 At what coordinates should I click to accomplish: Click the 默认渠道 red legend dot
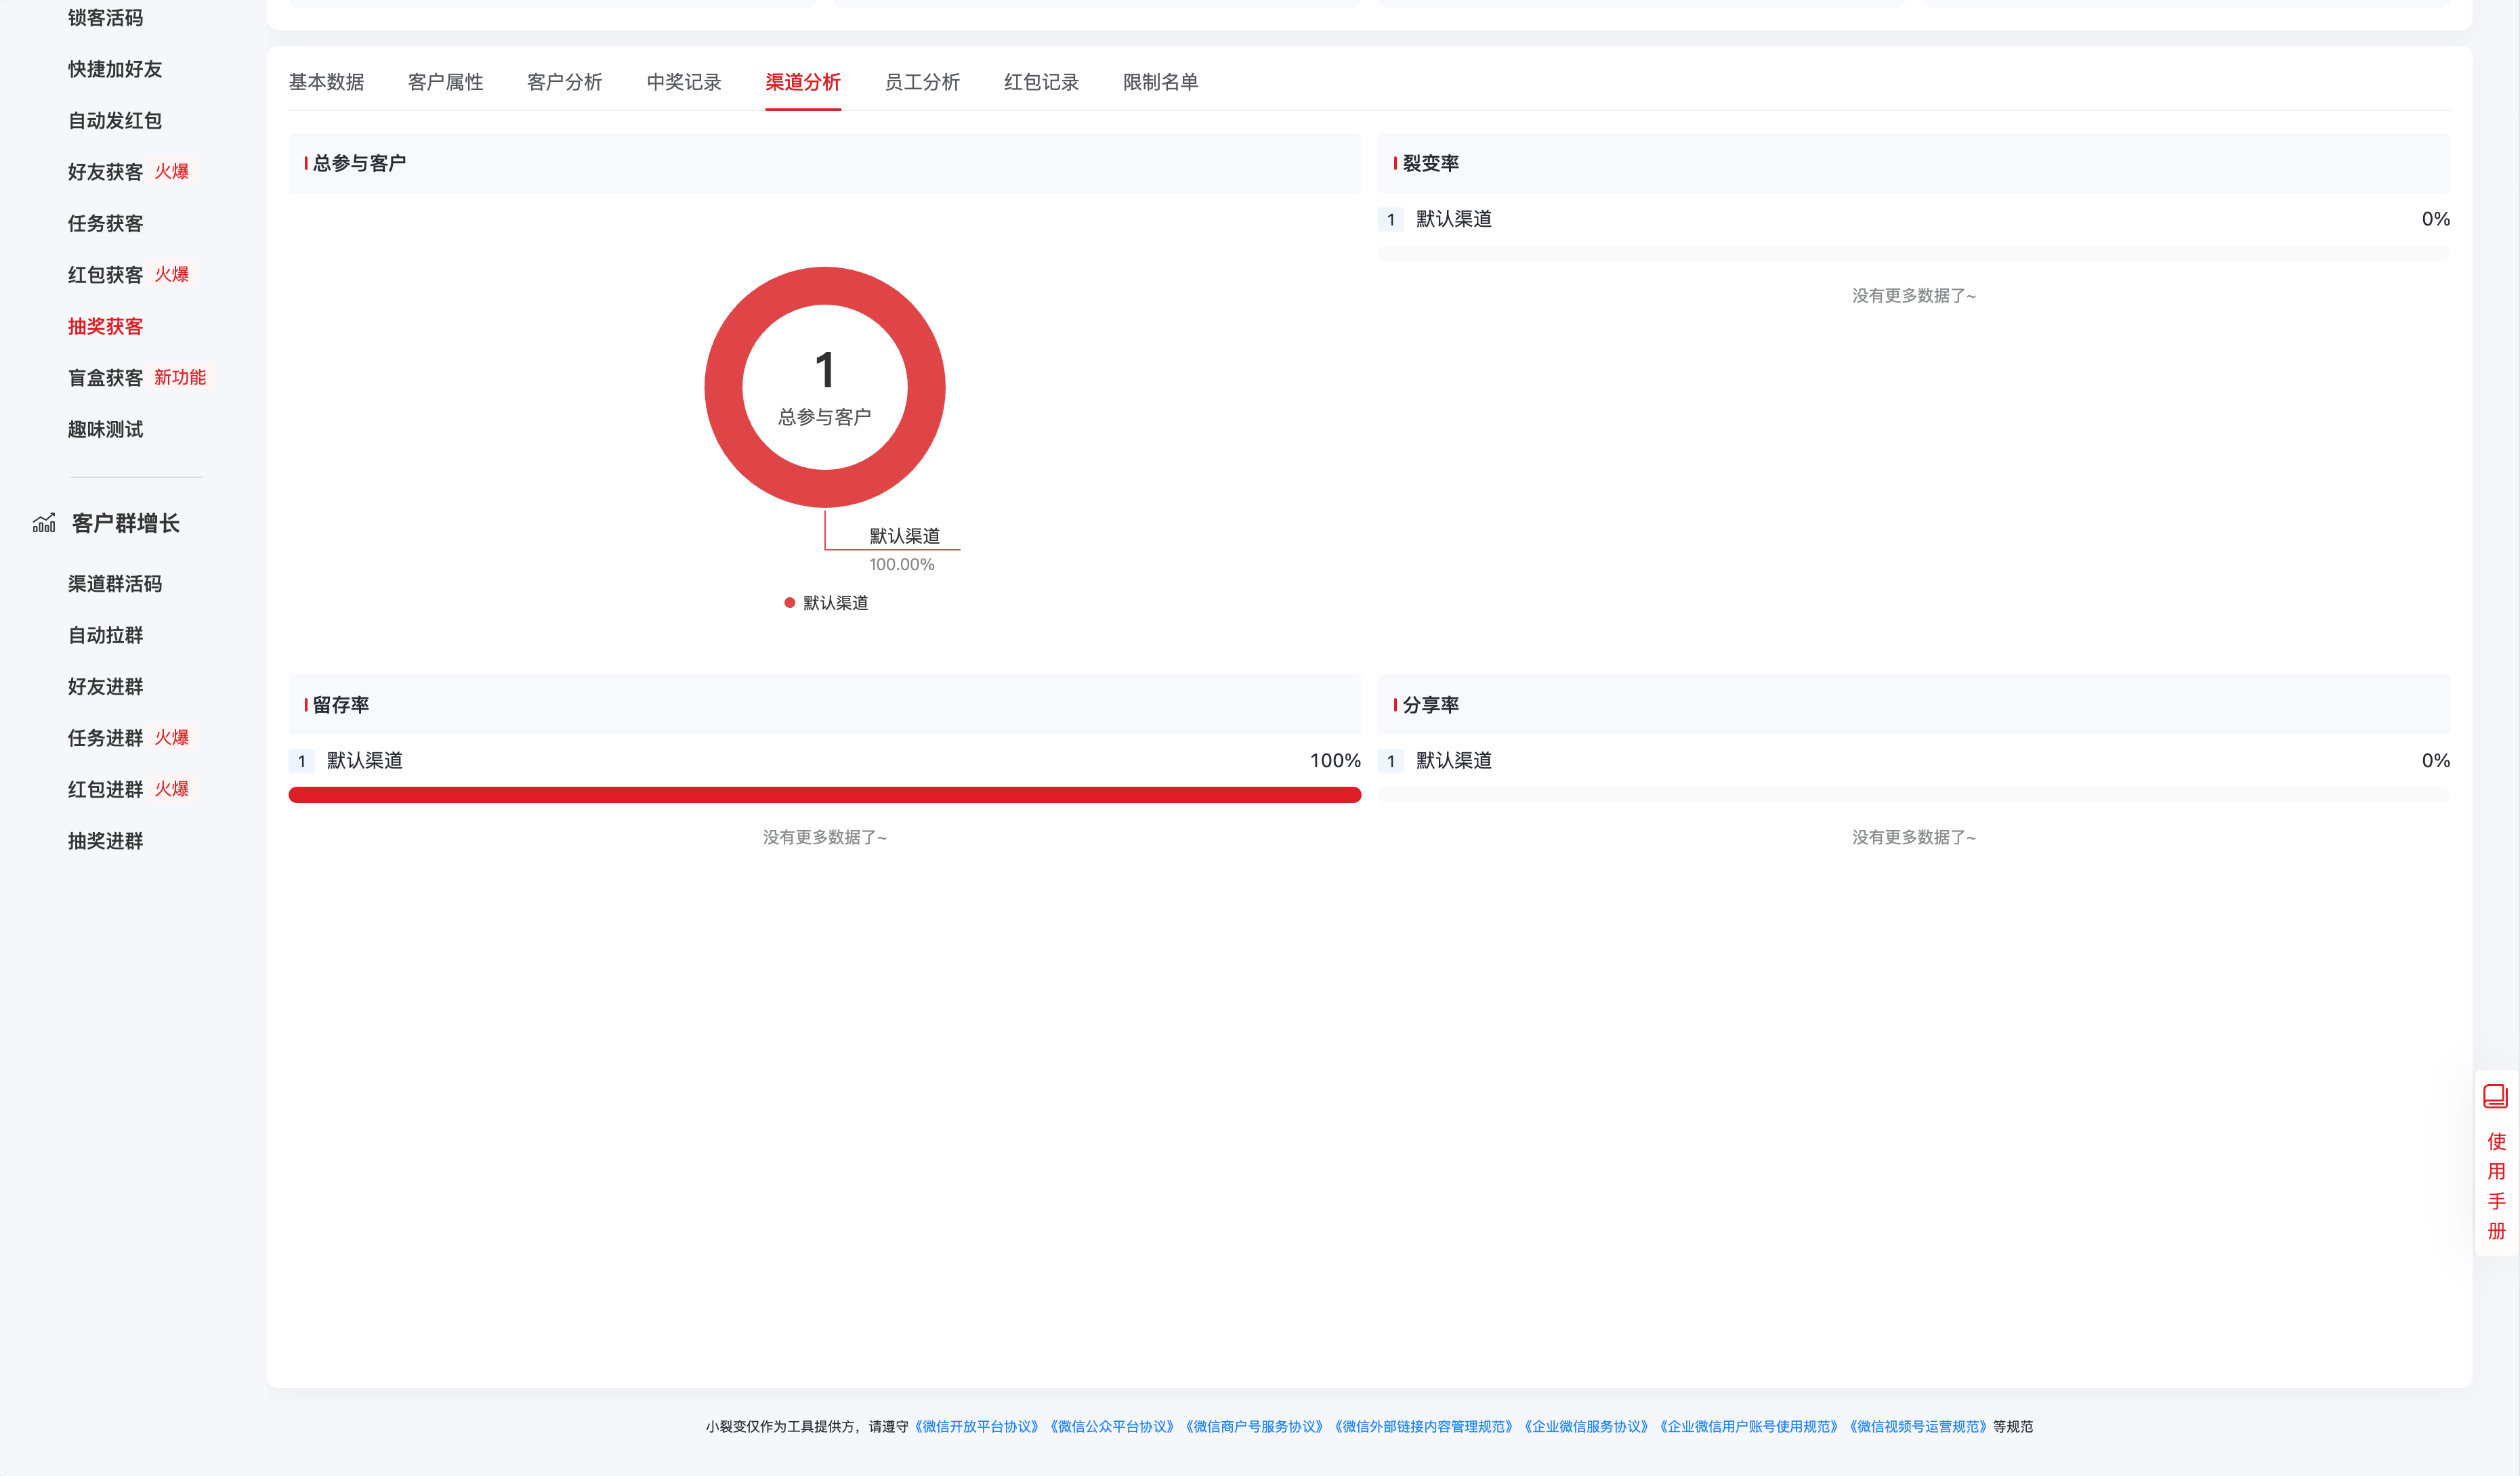click(789, 602)
